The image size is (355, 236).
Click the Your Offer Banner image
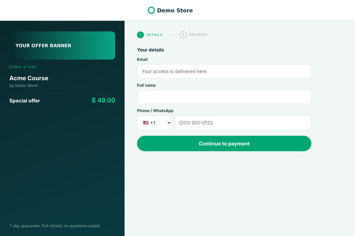click(x=62, y=45)
